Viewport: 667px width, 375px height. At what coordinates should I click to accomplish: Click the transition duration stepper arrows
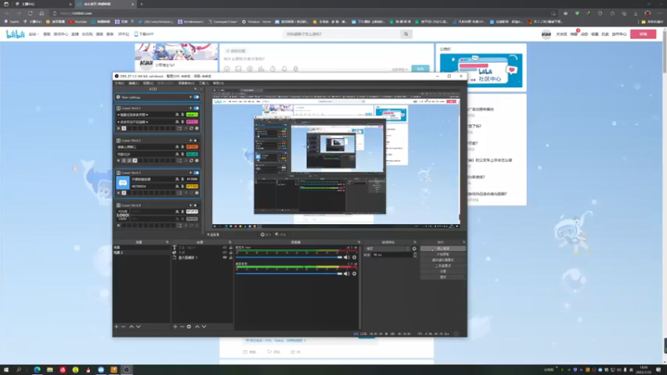[x=415, y=255]
